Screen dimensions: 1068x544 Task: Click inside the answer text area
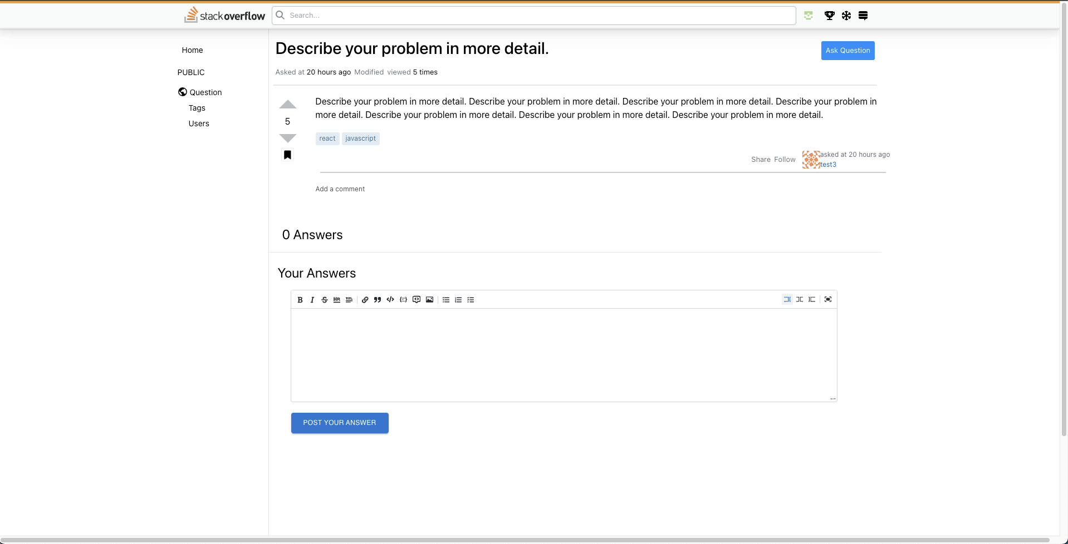point(564,355)
